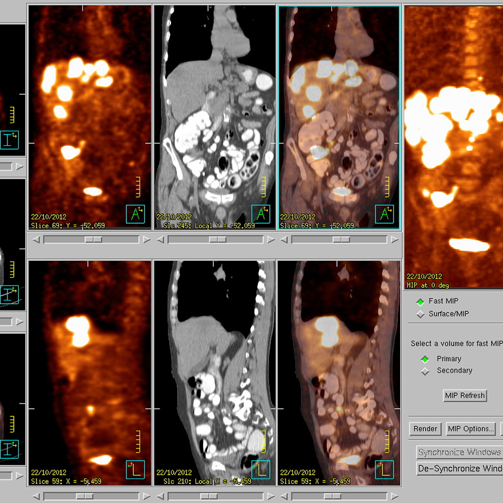
Task: Click the Render button
Action: tap(426, 429)
